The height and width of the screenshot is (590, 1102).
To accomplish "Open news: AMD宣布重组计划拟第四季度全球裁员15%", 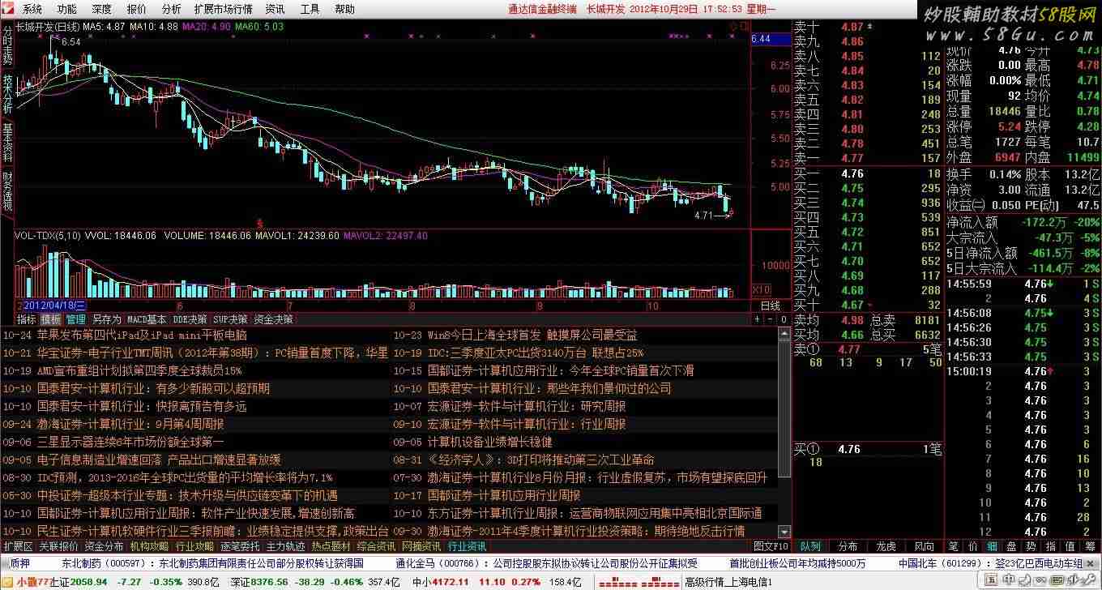I will [x=139, y=370].
